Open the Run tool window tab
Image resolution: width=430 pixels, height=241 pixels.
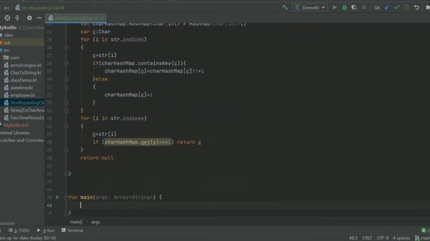(46, 230)
